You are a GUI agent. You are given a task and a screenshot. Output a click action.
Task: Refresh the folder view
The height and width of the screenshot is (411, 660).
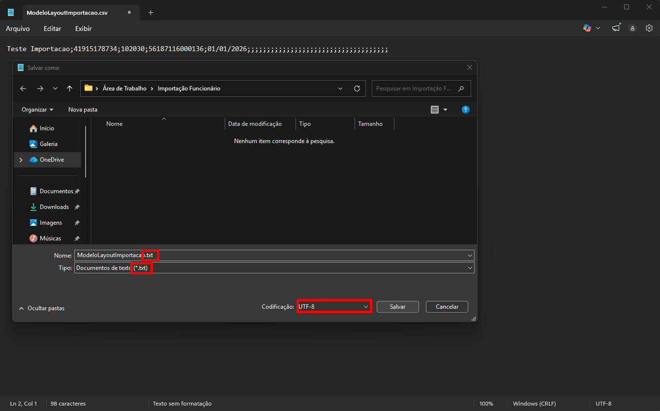coord(357,88)
